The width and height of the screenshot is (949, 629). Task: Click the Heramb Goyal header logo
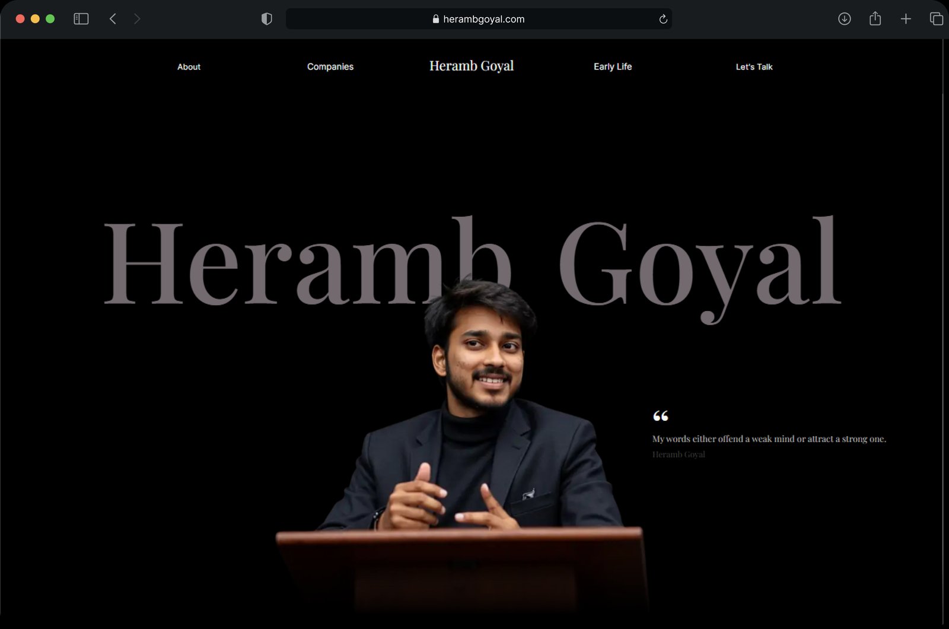pyautogui.click(x=472, y=66)
